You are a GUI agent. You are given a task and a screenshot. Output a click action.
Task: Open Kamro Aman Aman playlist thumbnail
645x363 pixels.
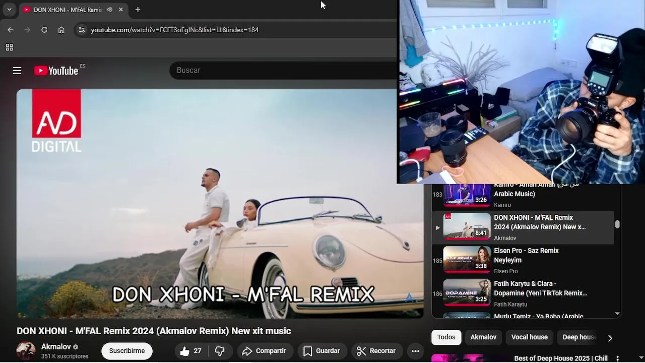467,195
